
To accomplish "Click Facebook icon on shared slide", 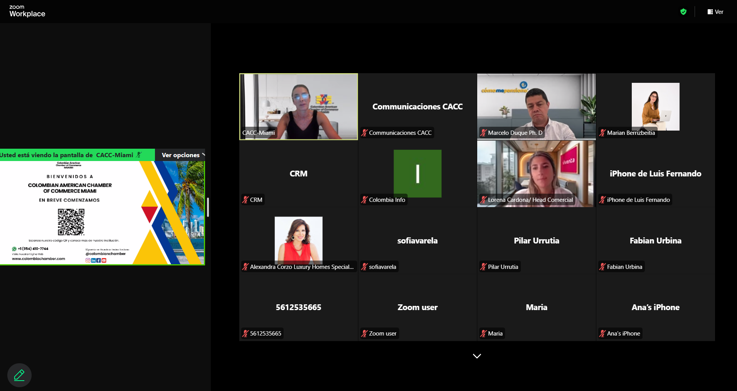I will coord(99,260).
